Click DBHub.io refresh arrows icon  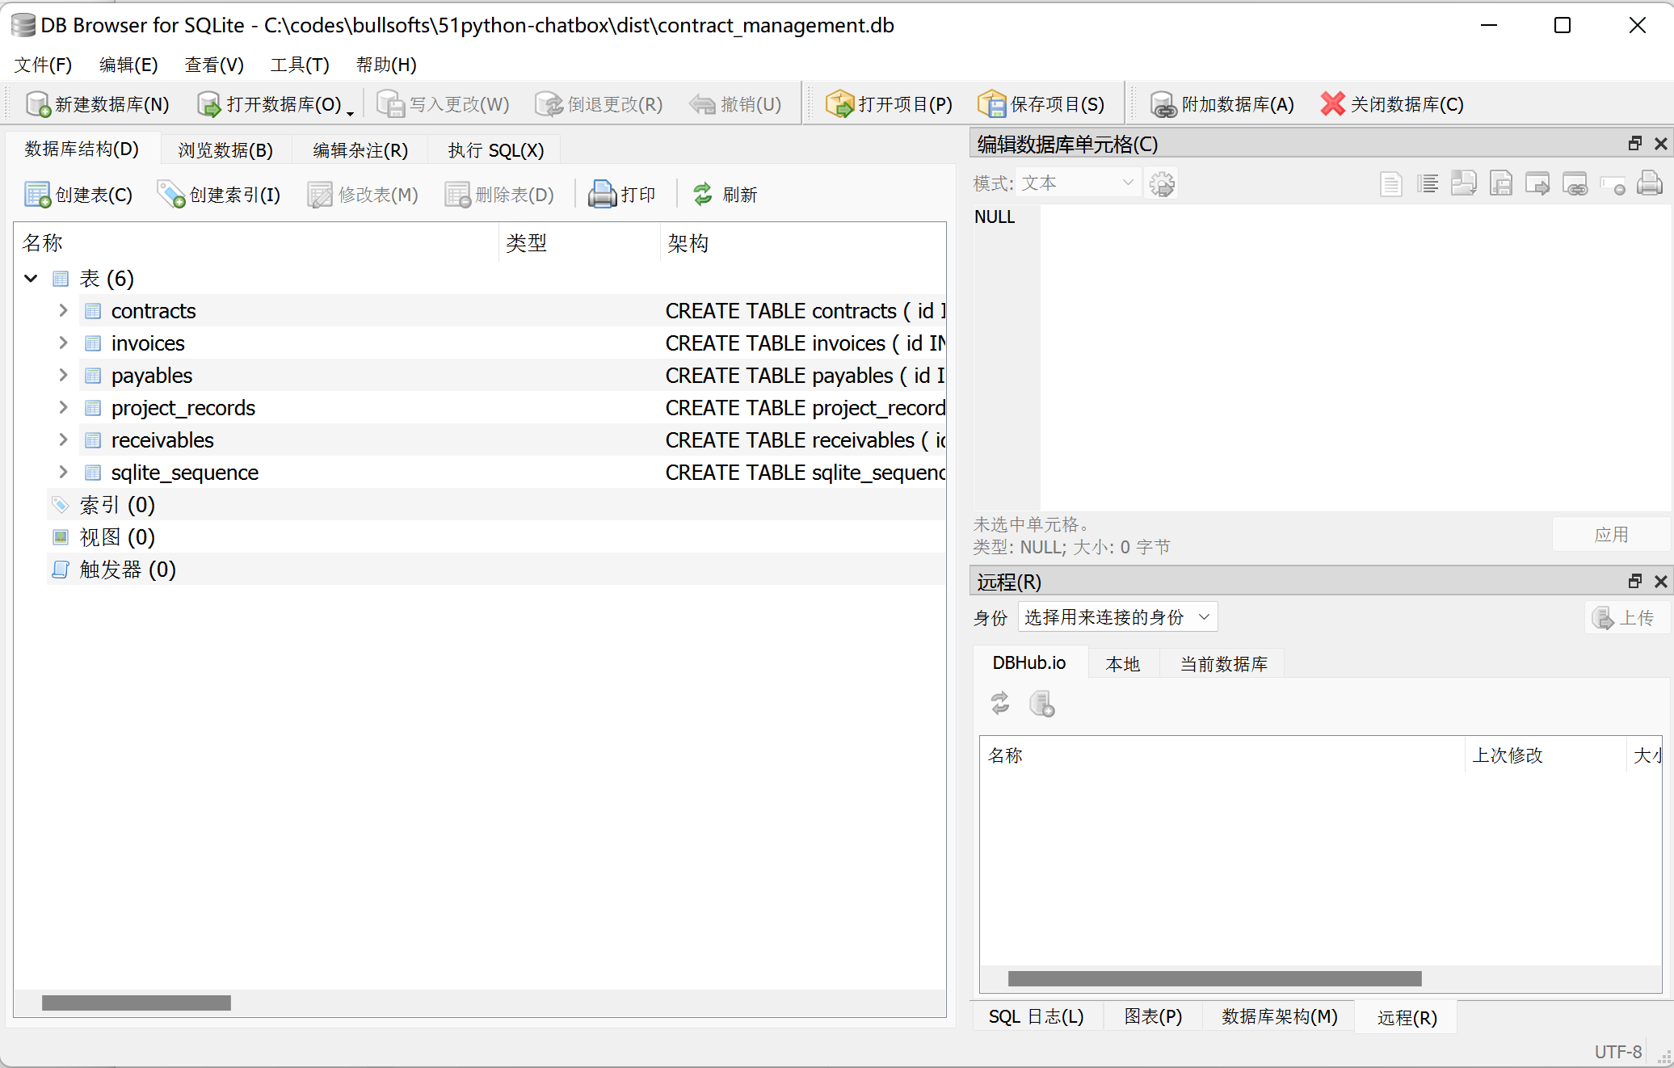coord(1000,703)
